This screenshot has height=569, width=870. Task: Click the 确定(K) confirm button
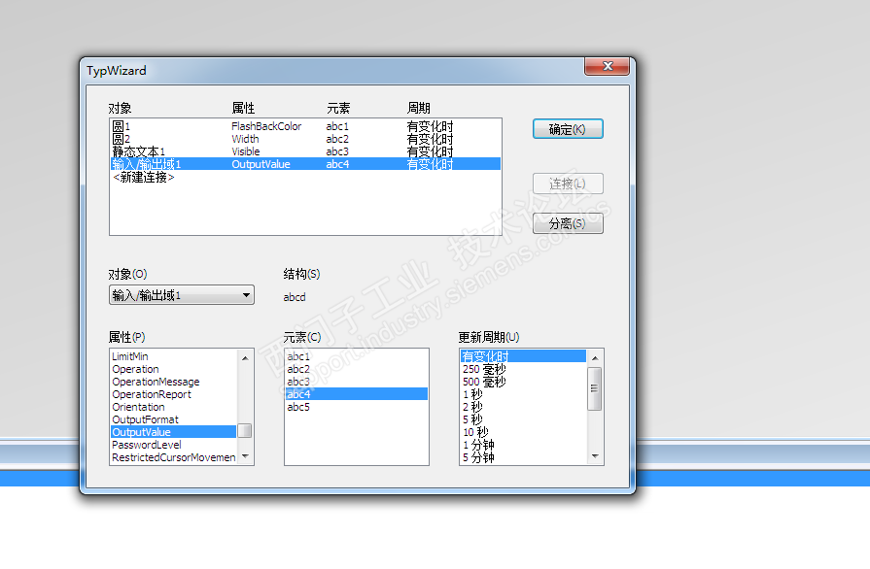click(568, 129)
